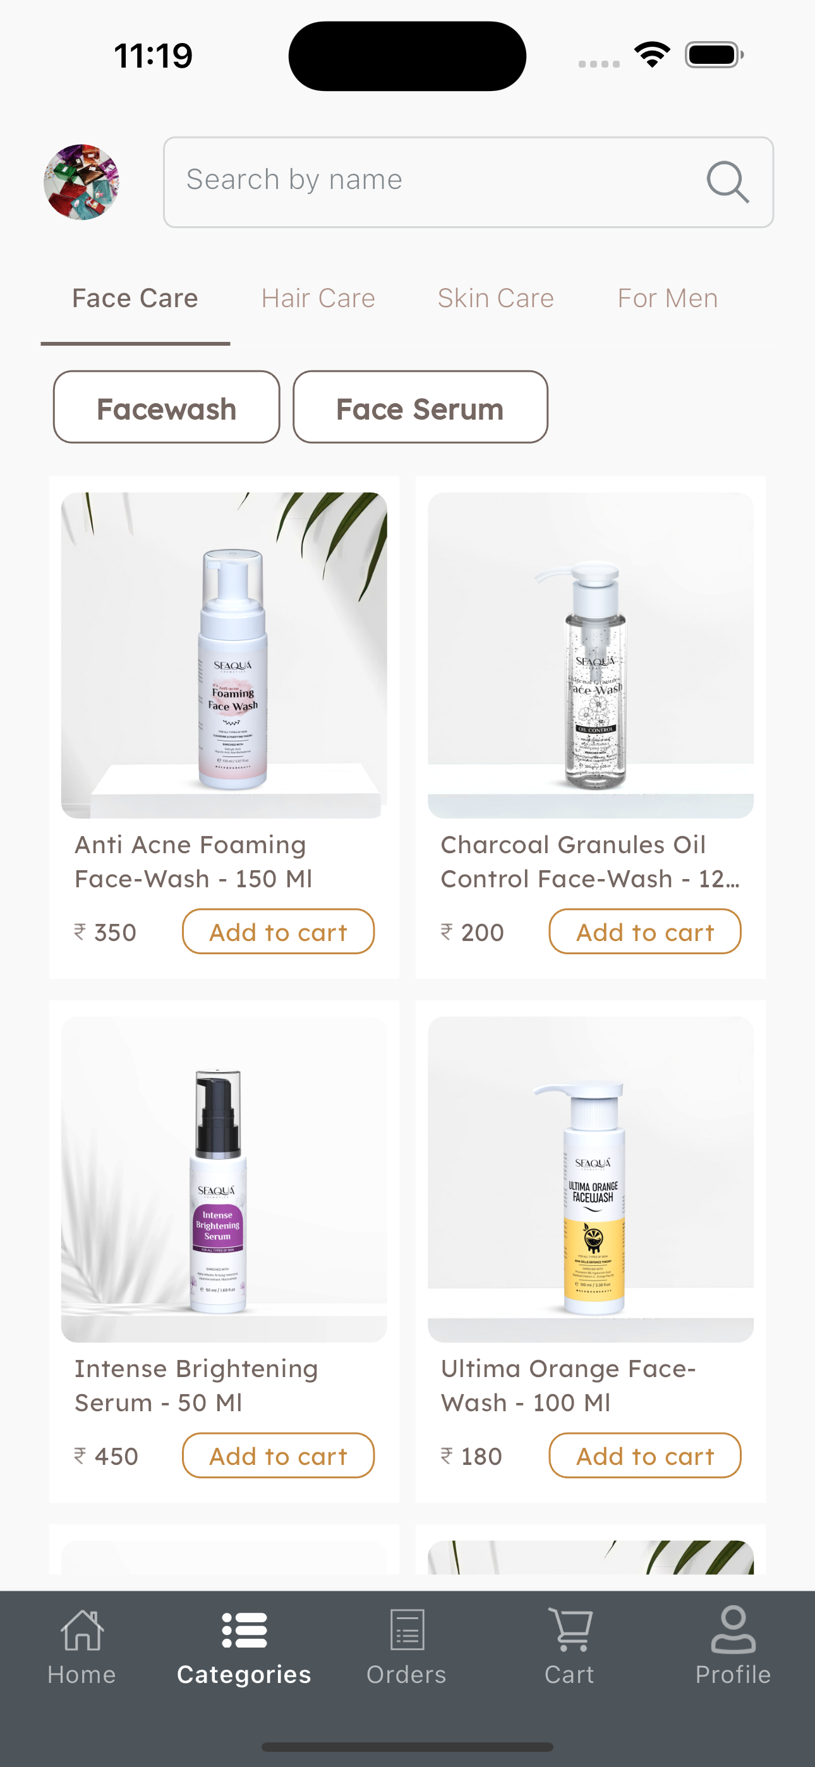Open the Home tab icon
The width and height of the screenshot is (815, 1767).
click(81, 1630)
